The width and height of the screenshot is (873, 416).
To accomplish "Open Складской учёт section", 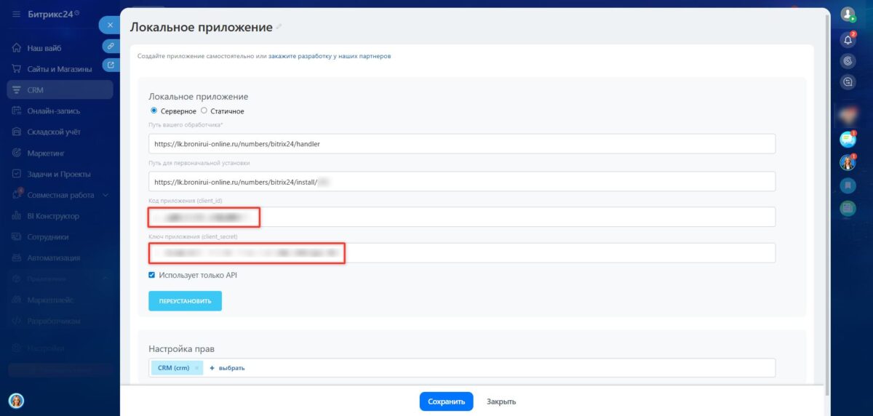I will [x=54, y=132].
